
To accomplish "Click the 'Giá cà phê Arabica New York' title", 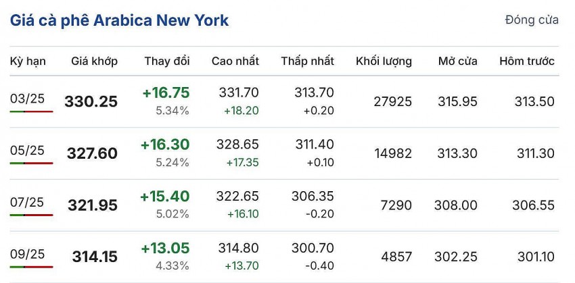I will coord(119,20).
